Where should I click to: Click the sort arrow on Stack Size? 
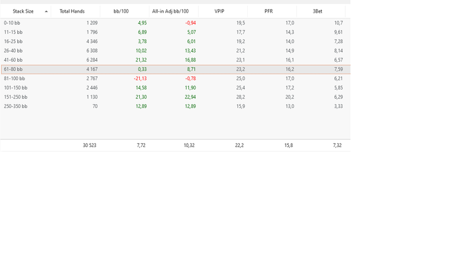(46, 11)
